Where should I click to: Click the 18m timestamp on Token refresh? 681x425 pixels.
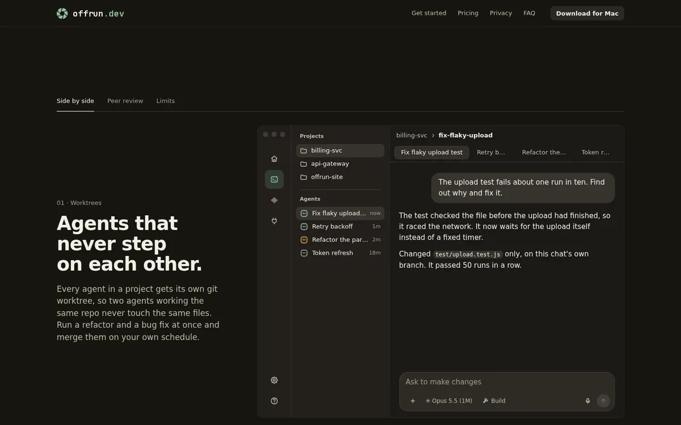(375, 253)
